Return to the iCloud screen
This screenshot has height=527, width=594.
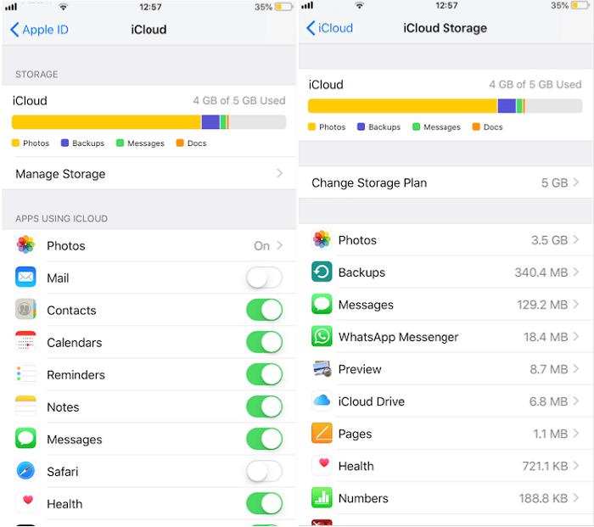[x=329, y=28]
